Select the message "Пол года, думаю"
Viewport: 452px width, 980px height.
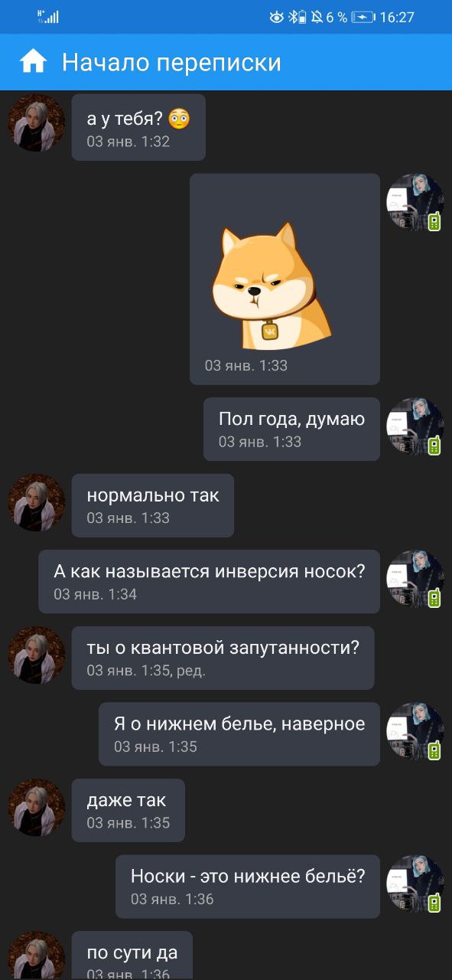[x=291, y=429]
